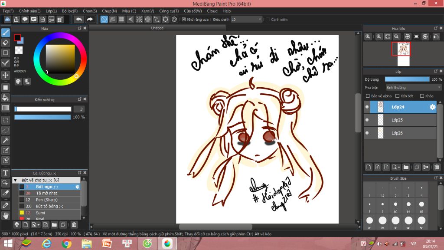This screenshot has width=444, height=250.
Task: Enable radial snap guide
Action: pos(139,19)
